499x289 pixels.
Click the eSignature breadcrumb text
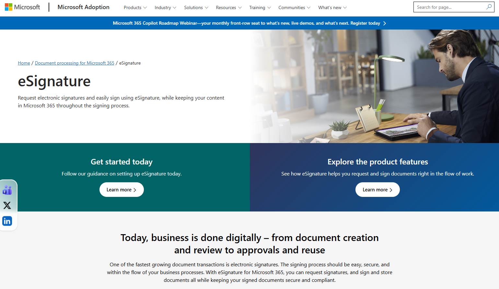click(x=130, y=63)
